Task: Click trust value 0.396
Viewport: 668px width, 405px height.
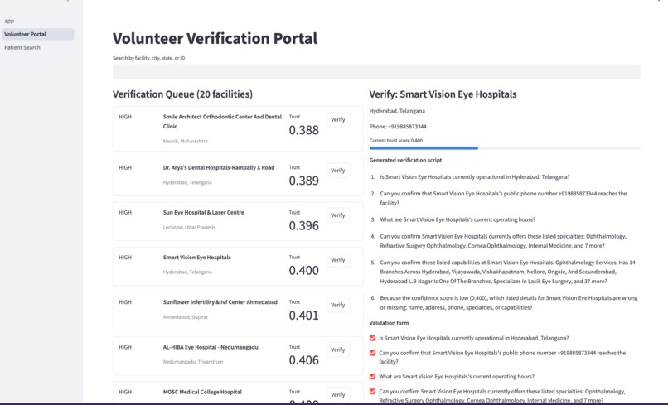Action: [304, 226]
